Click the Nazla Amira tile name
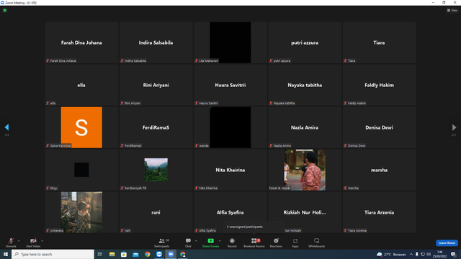This screenshot has height=259, width=461. pos(305,128)
